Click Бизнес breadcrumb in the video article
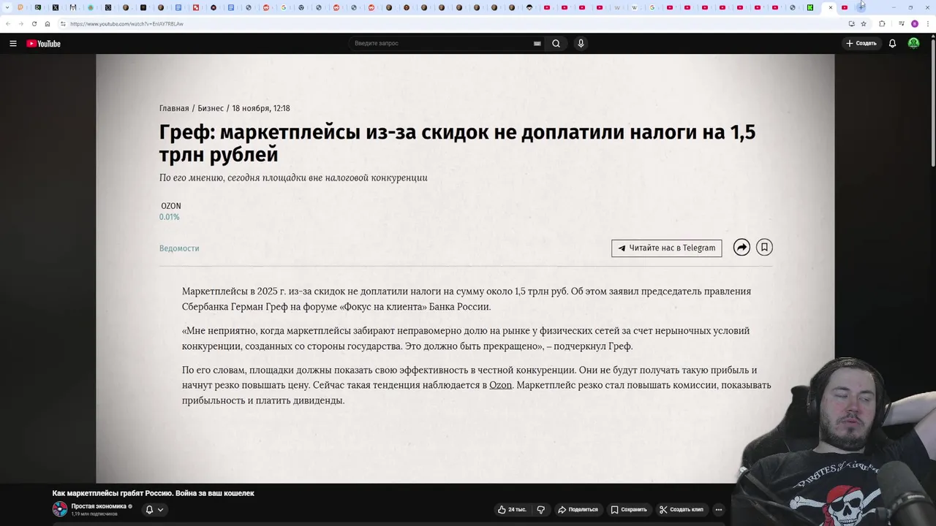 pyautogui.click(x=211, y=108)
